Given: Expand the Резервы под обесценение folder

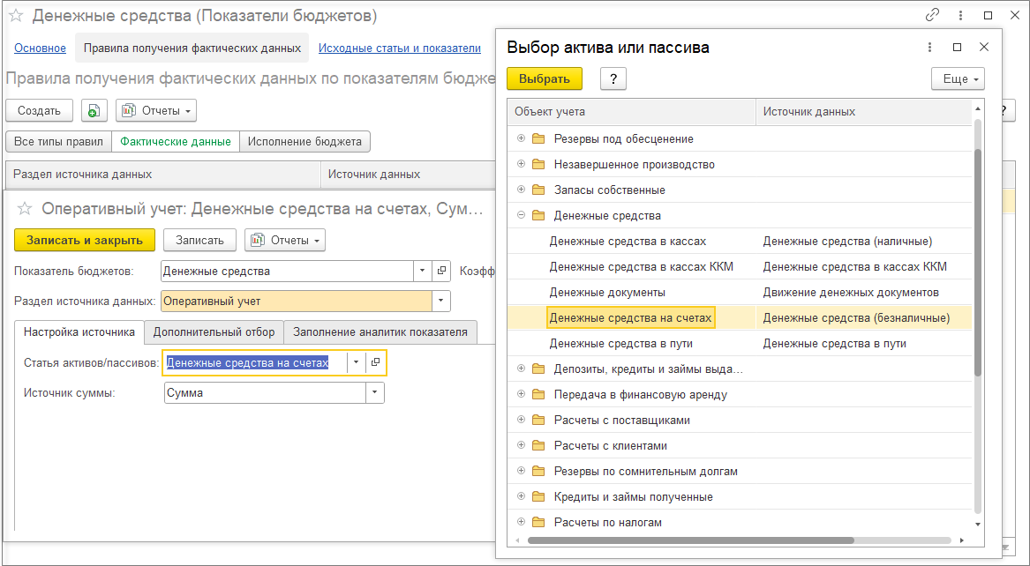Looking at the screenshot, I should tap(521, 138).
